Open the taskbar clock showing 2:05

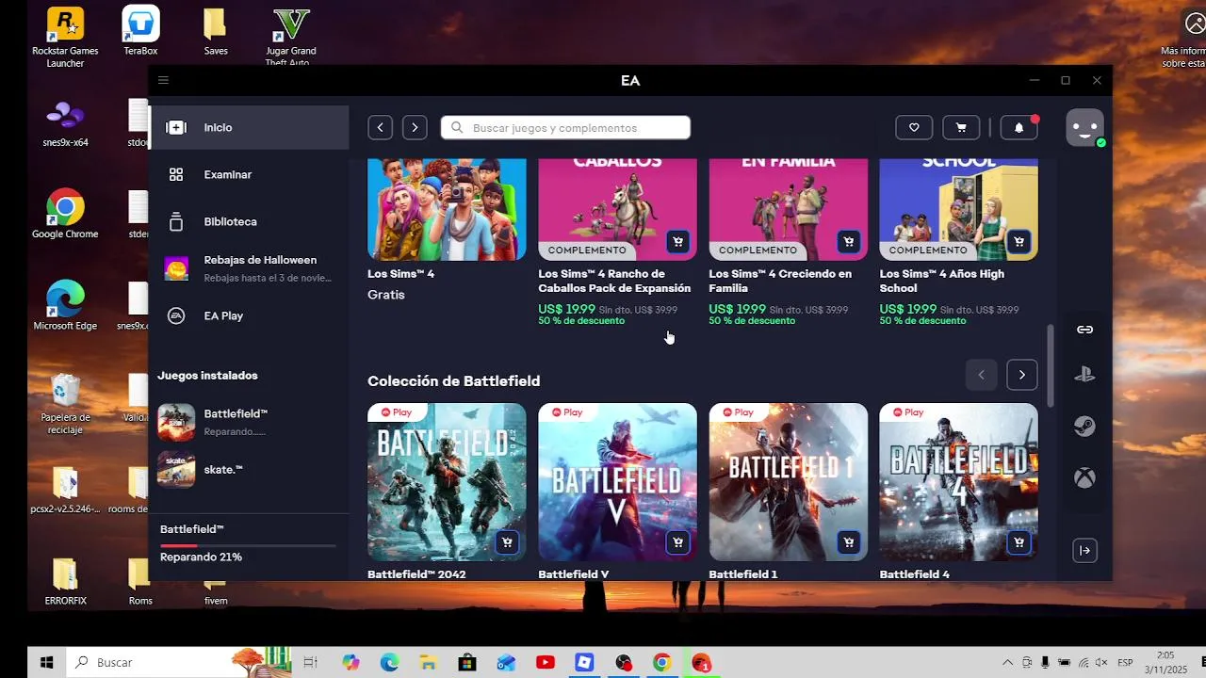click(1165, 662)
